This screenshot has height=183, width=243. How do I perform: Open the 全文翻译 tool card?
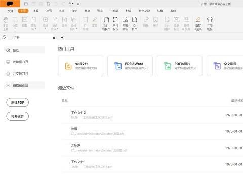tap(225, 66)
